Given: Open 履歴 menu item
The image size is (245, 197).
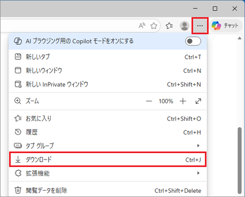Looking at the screenshot, I should point(108,132).
